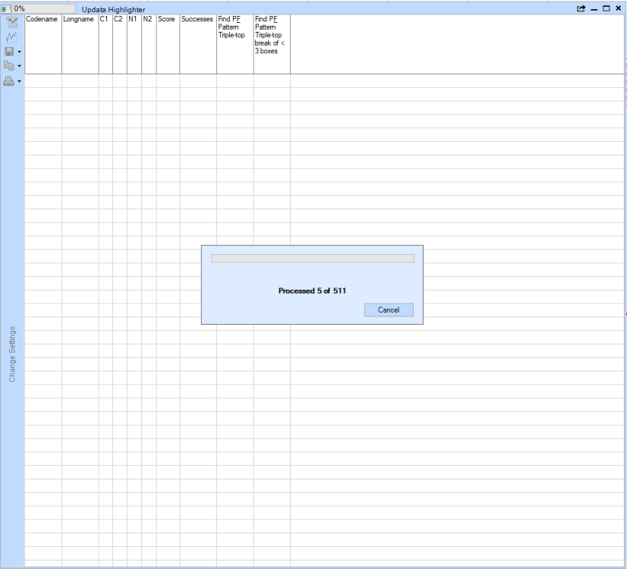Viewport: 627px width, 569px height.
Task: Open the print options dropdown arrow
Action: coord(18,80)
